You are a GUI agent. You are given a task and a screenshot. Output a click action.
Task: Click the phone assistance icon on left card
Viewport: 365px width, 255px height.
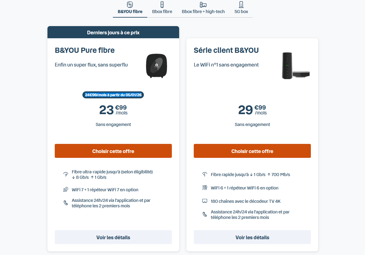click(65, 203)
